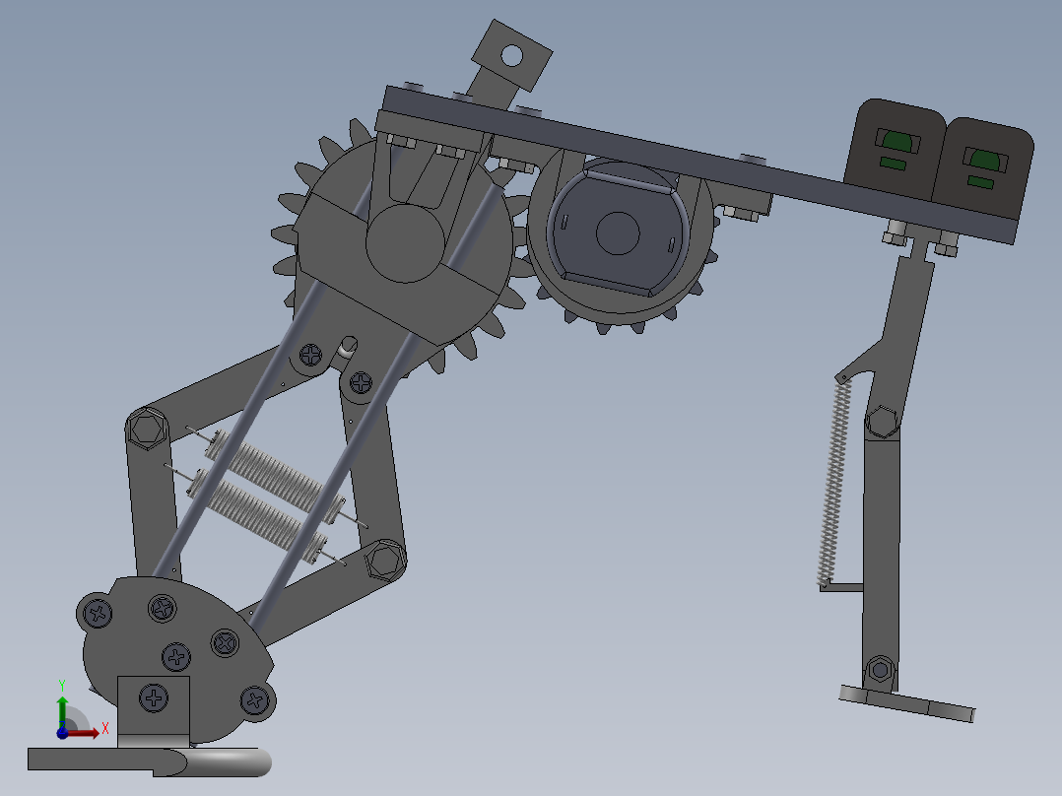Viewport: 1062px width, 796px height.
Task: Select the Phillips screw on the square foot bracket
Action: (154, 697)
